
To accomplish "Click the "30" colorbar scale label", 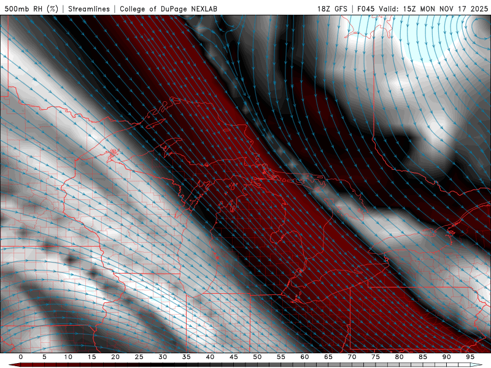I will pos(163,357).
